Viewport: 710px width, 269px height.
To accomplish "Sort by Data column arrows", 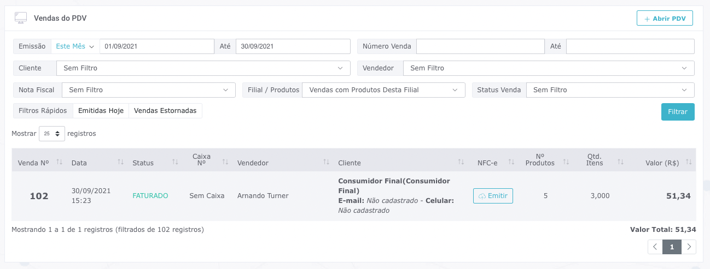I will (121, 162).
